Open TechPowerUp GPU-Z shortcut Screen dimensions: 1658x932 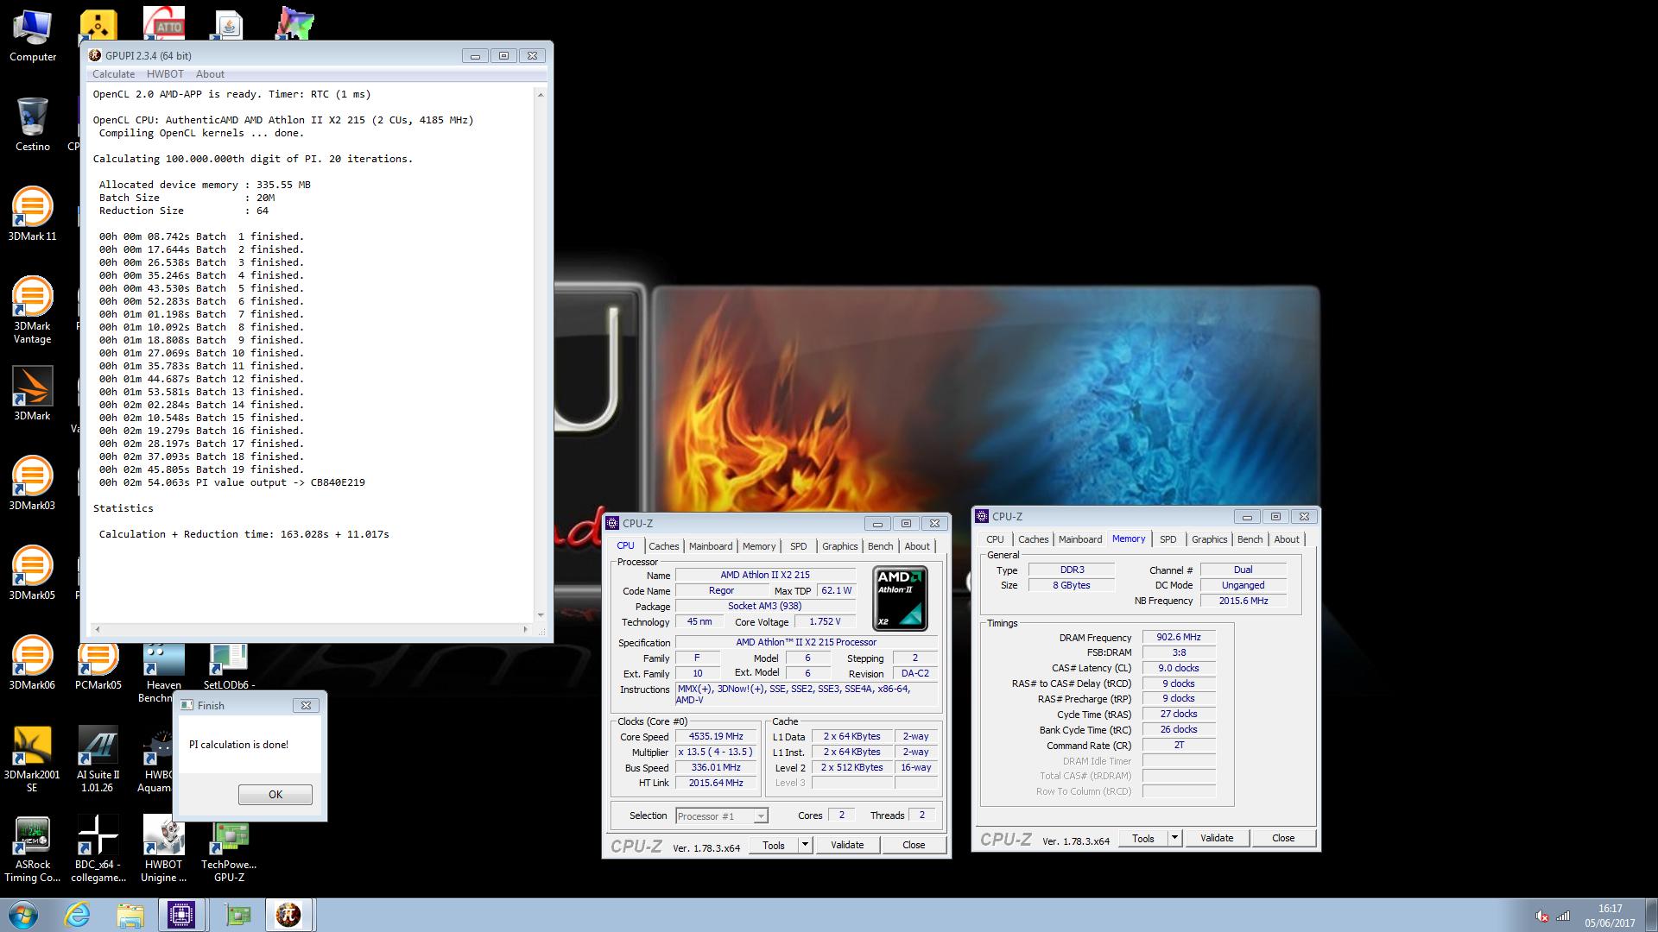coord(229,849)
